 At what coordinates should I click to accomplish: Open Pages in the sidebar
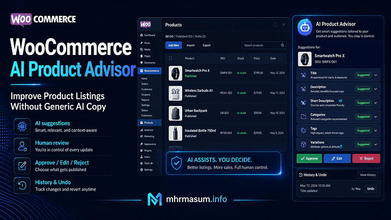tap(146, 56)
